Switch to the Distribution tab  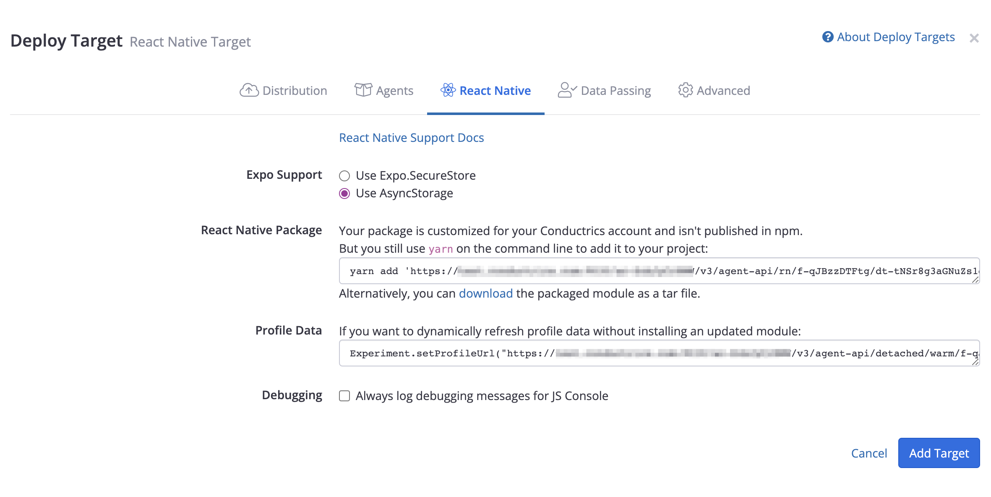click(295, 91)
